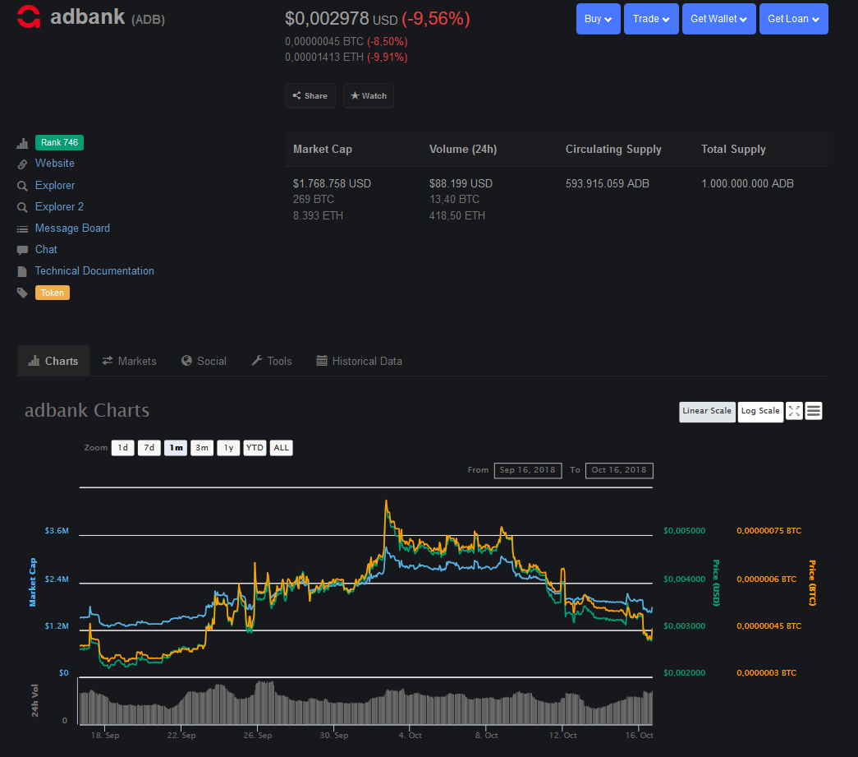858x757 pixels.
Task: Open the Tools tab
Action: coord(272,361)
